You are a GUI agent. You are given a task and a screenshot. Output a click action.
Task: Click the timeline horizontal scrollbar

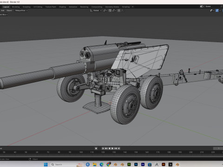[111, 156]
